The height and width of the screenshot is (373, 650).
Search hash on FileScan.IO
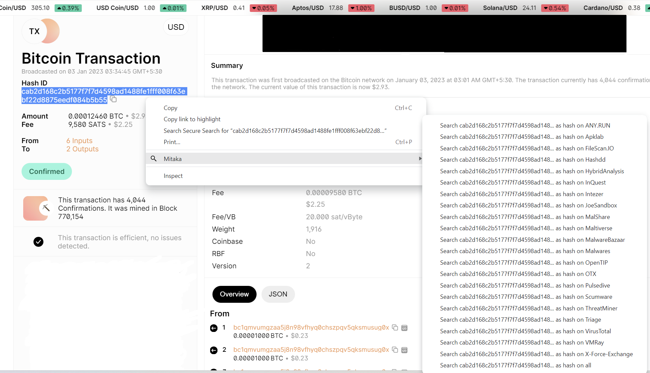pos(534,148)
